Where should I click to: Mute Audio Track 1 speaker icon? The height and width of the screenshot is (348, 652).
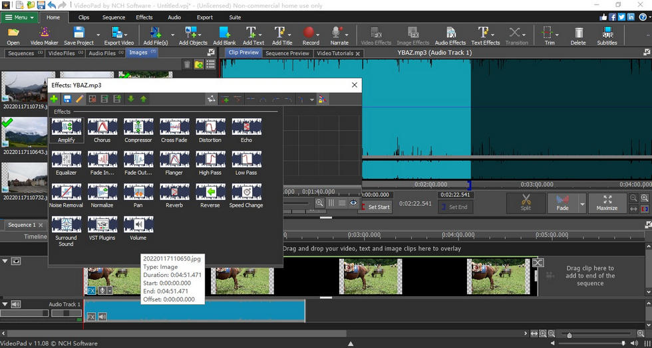tap(16, 304)
